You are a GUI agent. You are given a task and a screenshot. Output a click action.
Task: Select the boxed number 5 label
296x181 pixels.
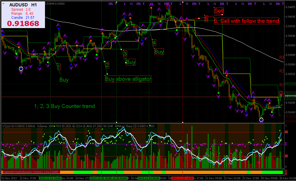[206, 19]
